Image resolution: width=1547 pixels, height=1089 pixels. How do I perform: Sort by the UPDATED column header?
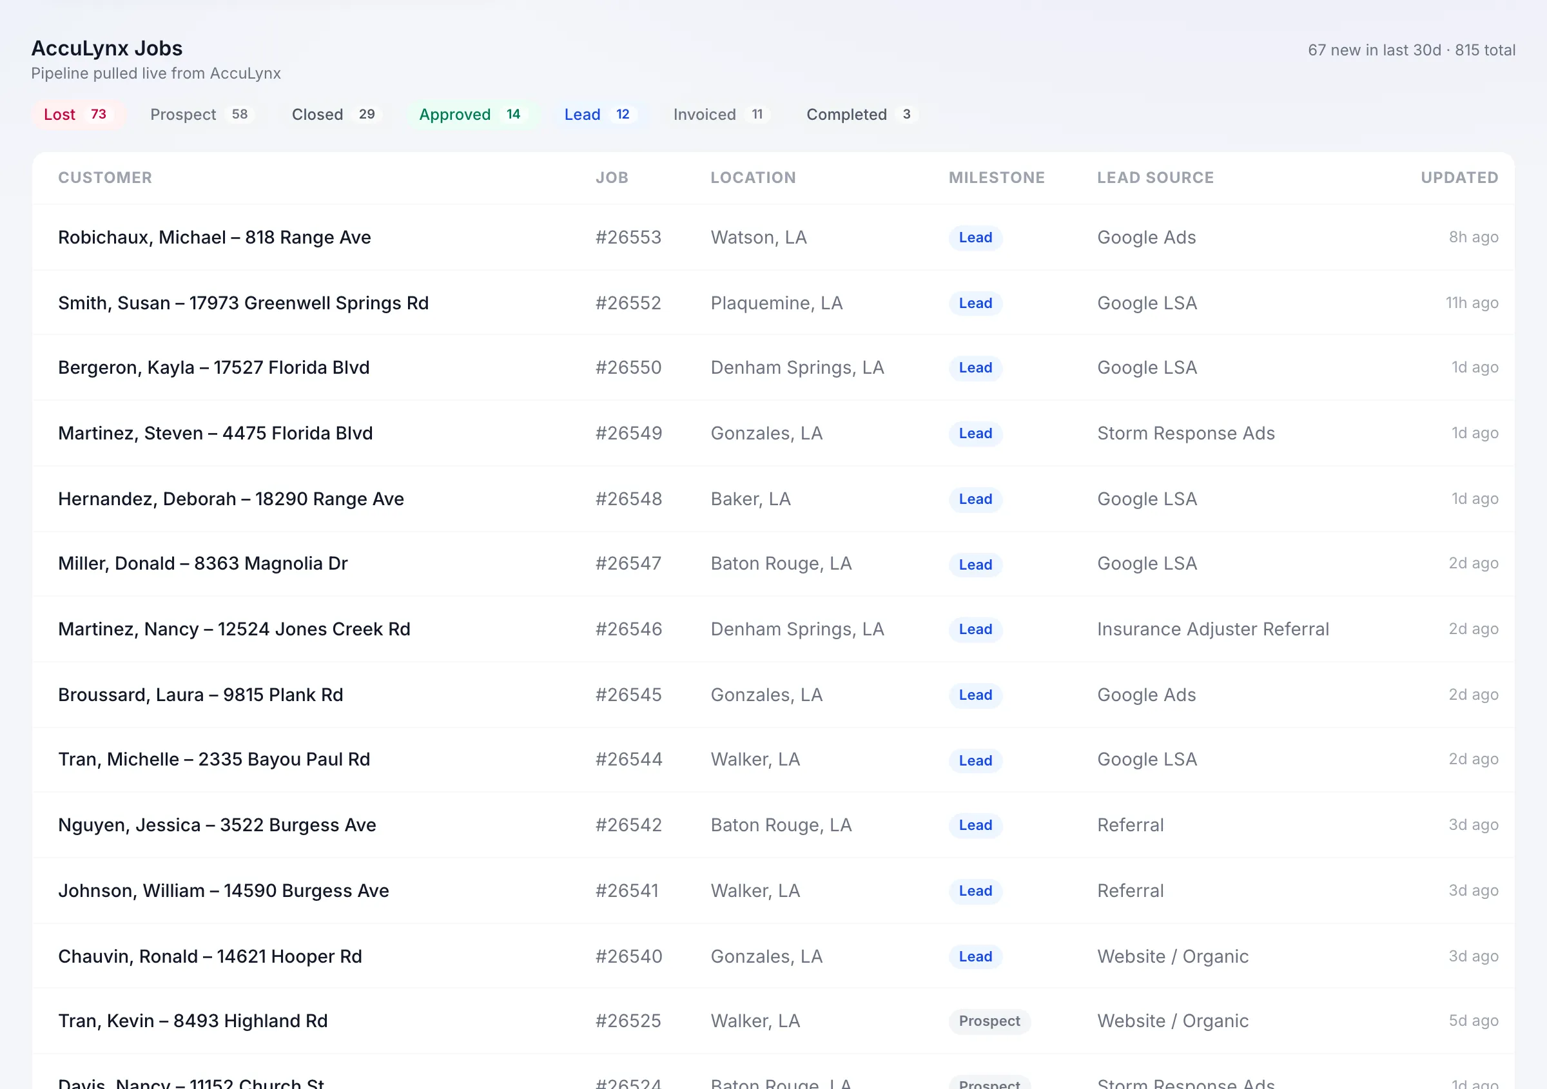1459,178
